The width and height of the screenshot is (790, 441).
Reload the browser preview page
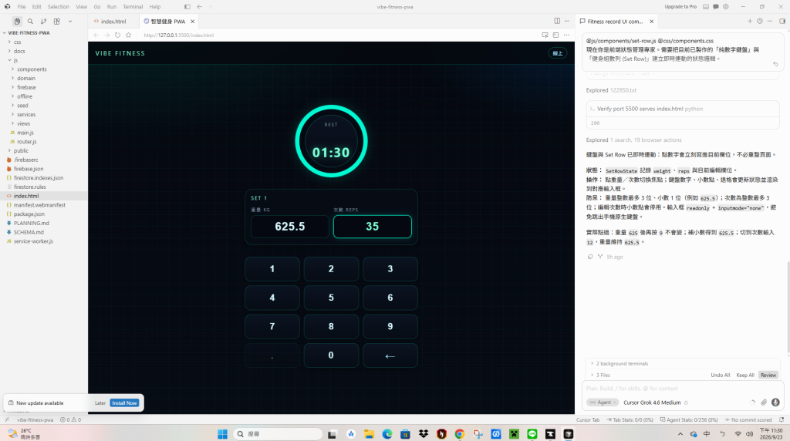117,35
